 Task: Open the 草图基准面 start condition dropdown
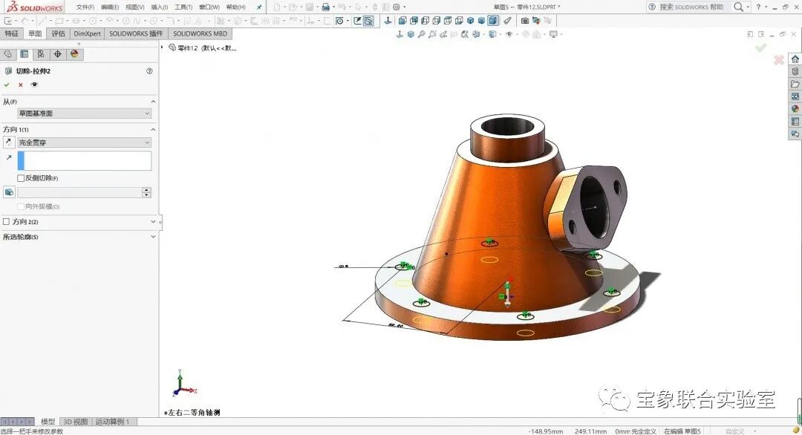tap(85, 114)
